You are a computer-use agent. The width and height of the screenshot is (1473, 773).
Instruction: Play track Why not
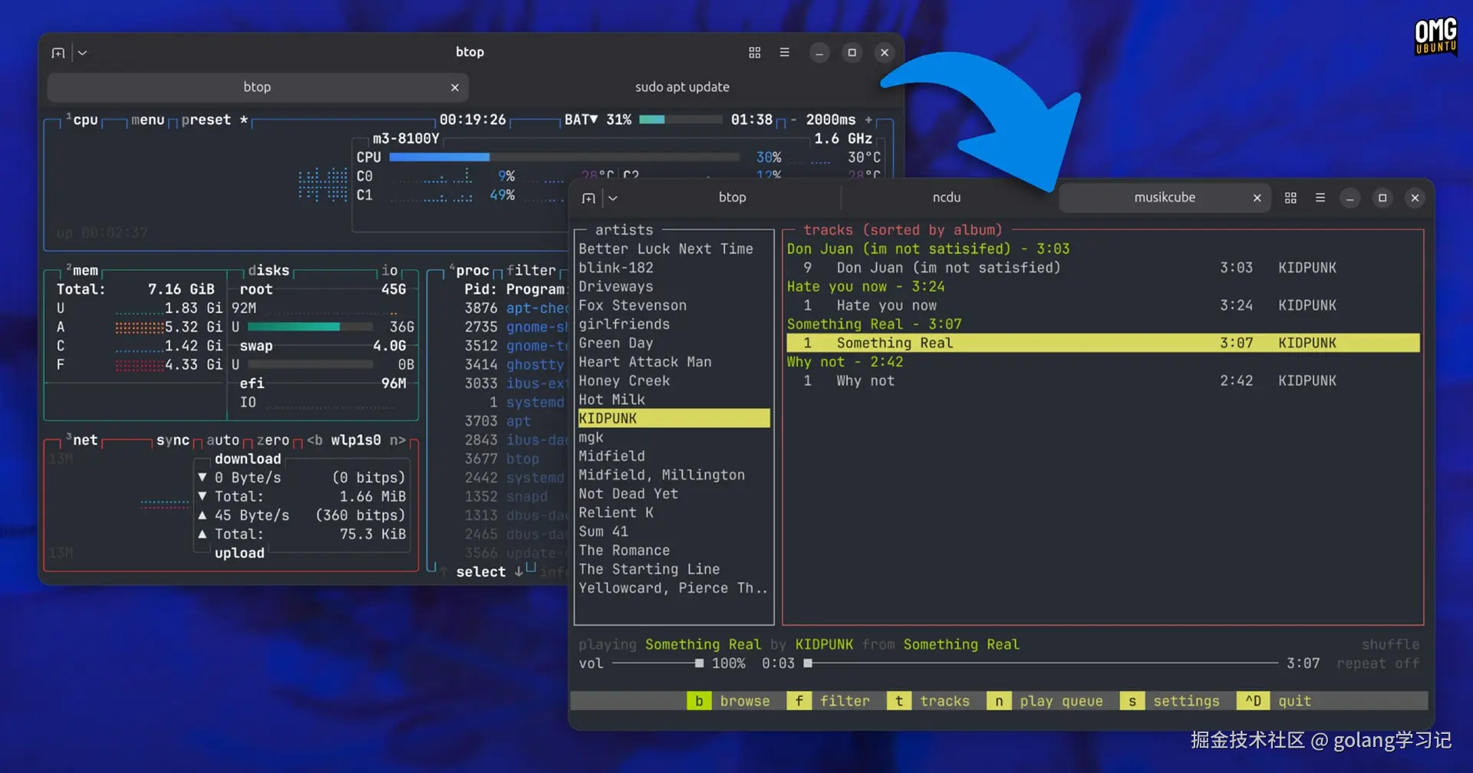[x=1102, y=380]
